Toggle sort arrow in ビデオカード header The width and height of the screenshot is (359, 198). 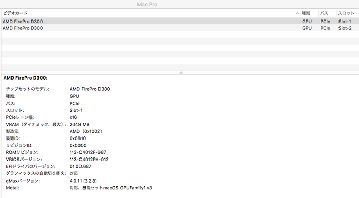click(297, 13)
